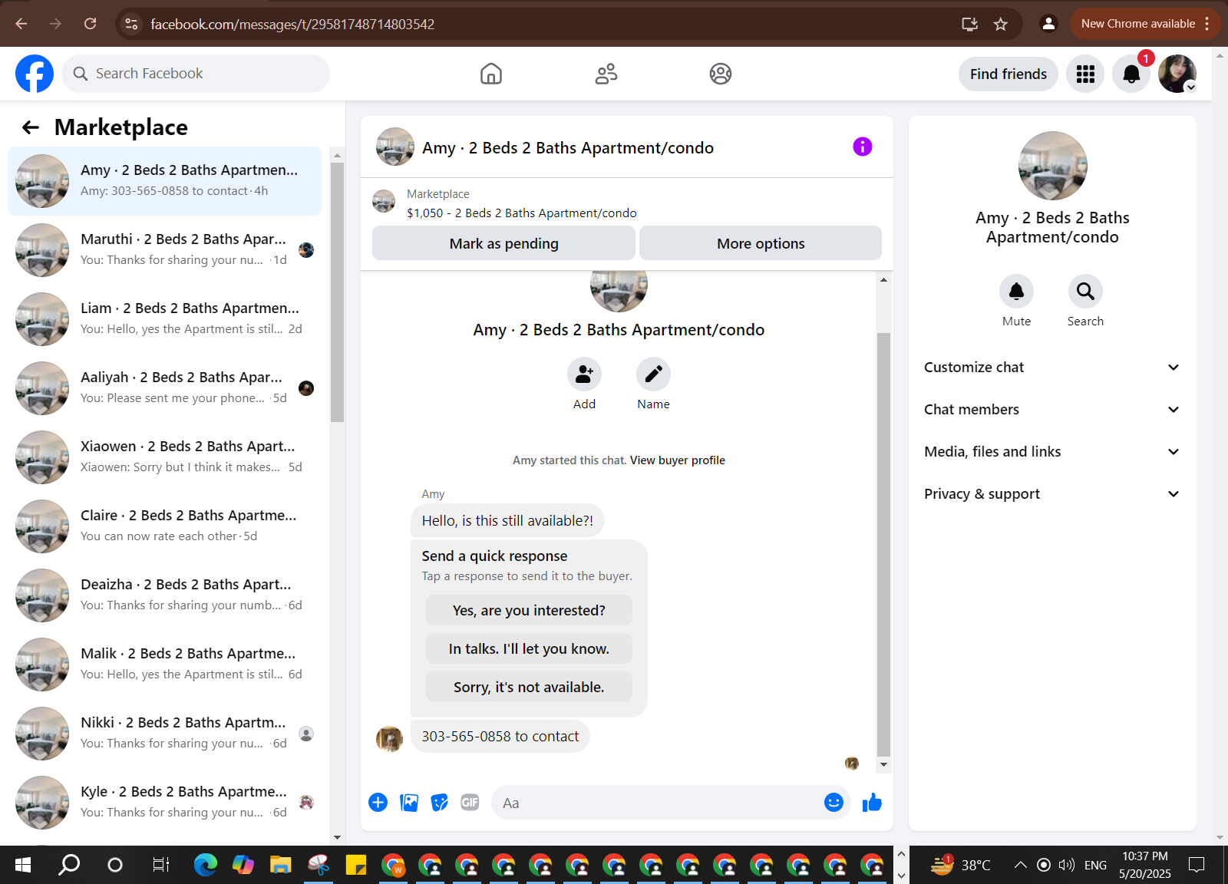Screen dimensions: 1228x884
Task: Click the chat messages scrollbar
Action: [883, 545]
